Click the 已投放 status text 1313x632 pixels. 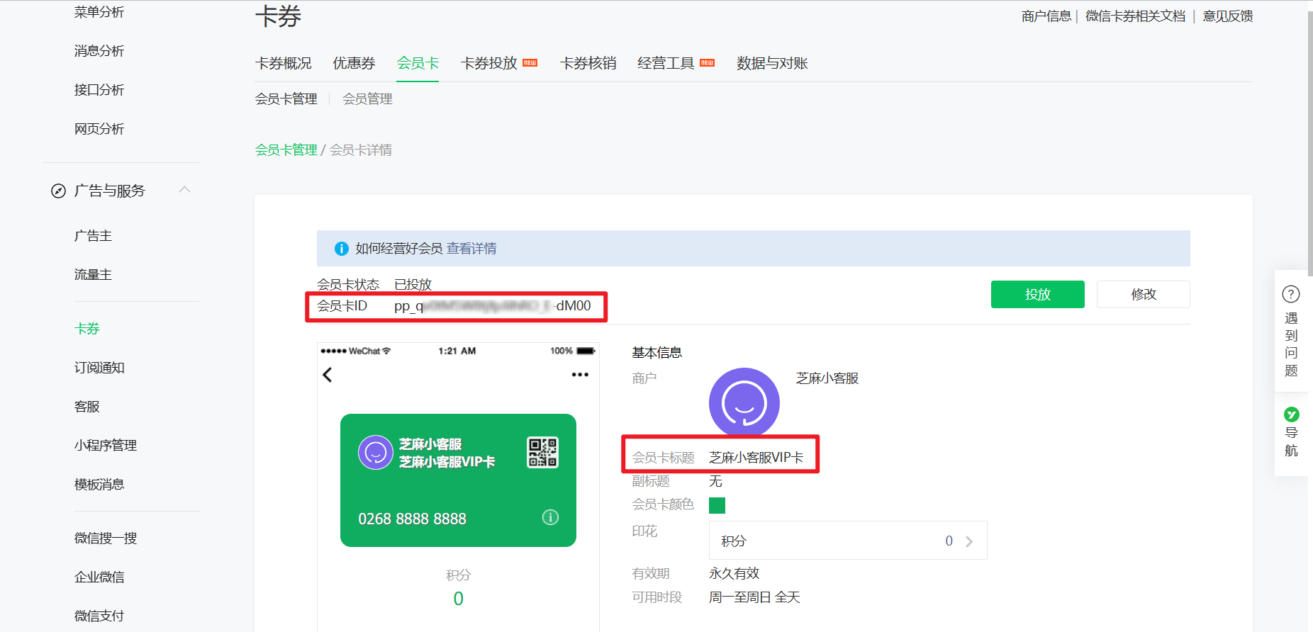(413, 285)
